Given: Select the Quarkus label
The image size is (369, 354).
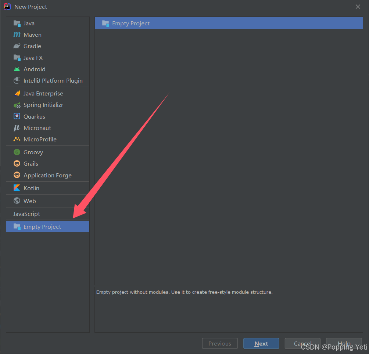Looking at the screenshot, I should pyautogui.click(x=34, y=116).
